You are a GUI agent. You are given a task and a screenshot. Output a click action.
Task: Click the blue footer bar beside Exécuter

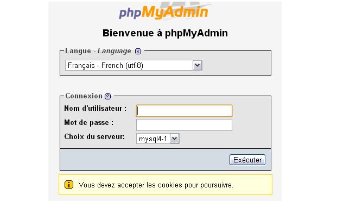pyautogui.click(x=145, y=160)
